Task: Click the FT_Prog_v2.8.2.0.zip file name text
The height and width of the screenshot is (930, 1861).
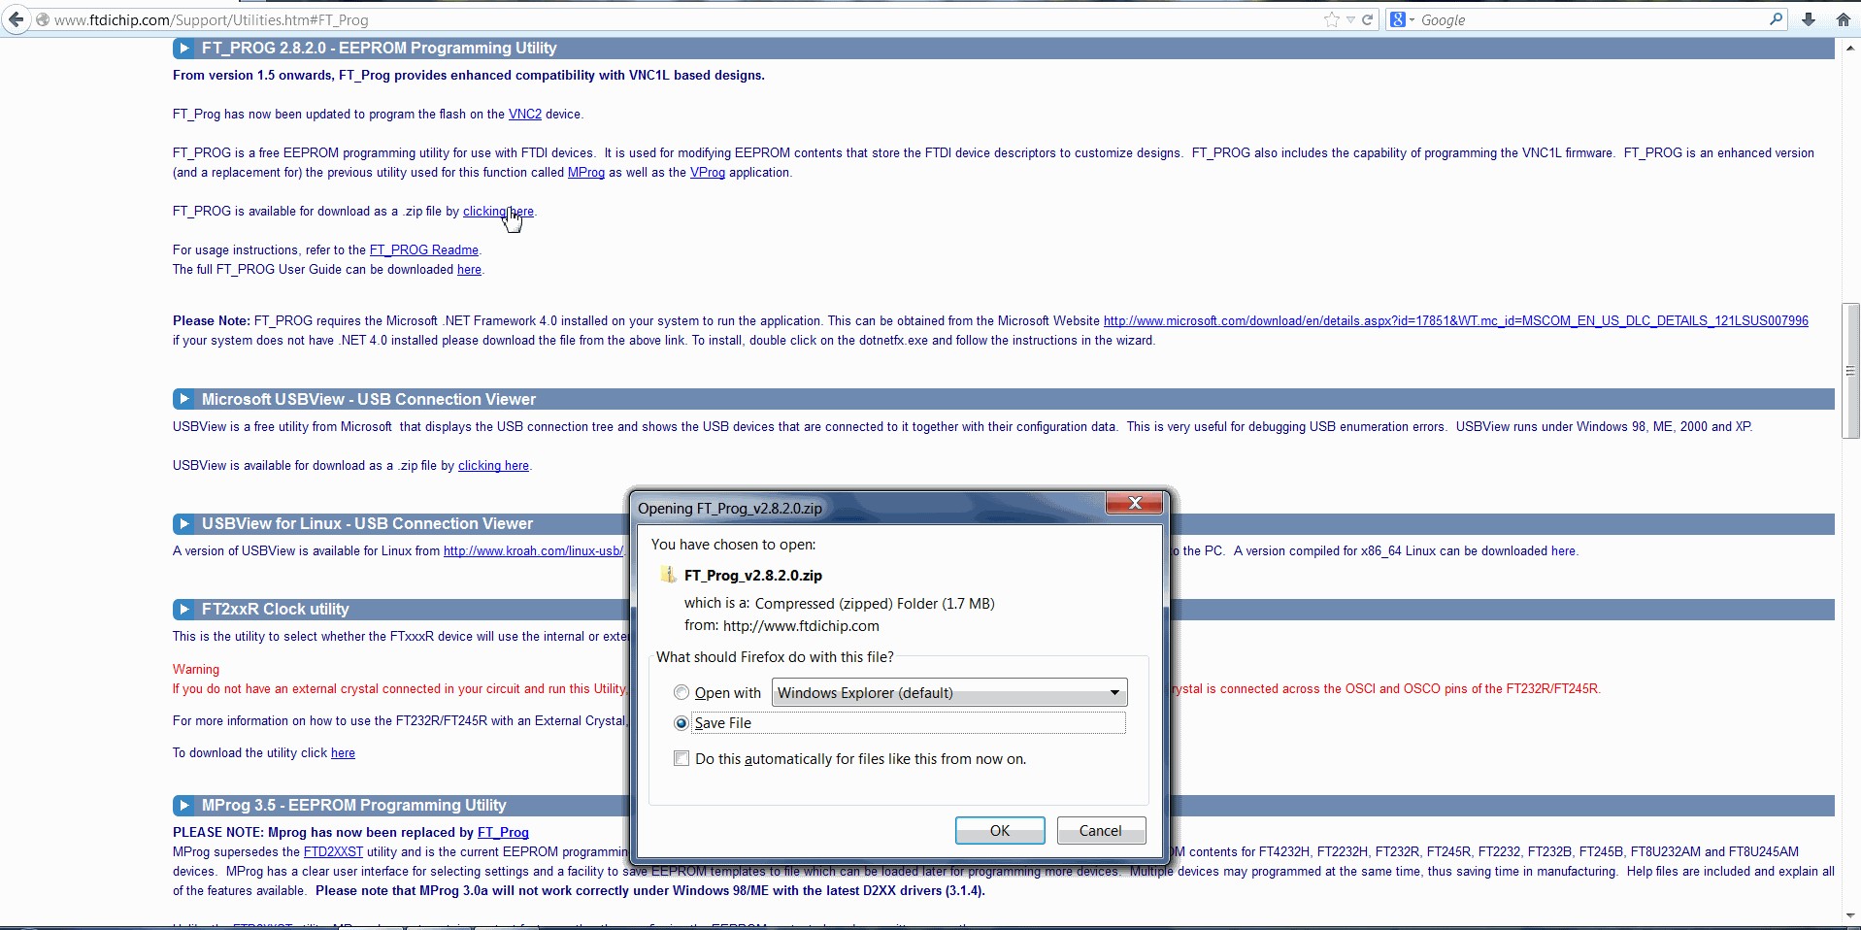Action: point(753,576)
